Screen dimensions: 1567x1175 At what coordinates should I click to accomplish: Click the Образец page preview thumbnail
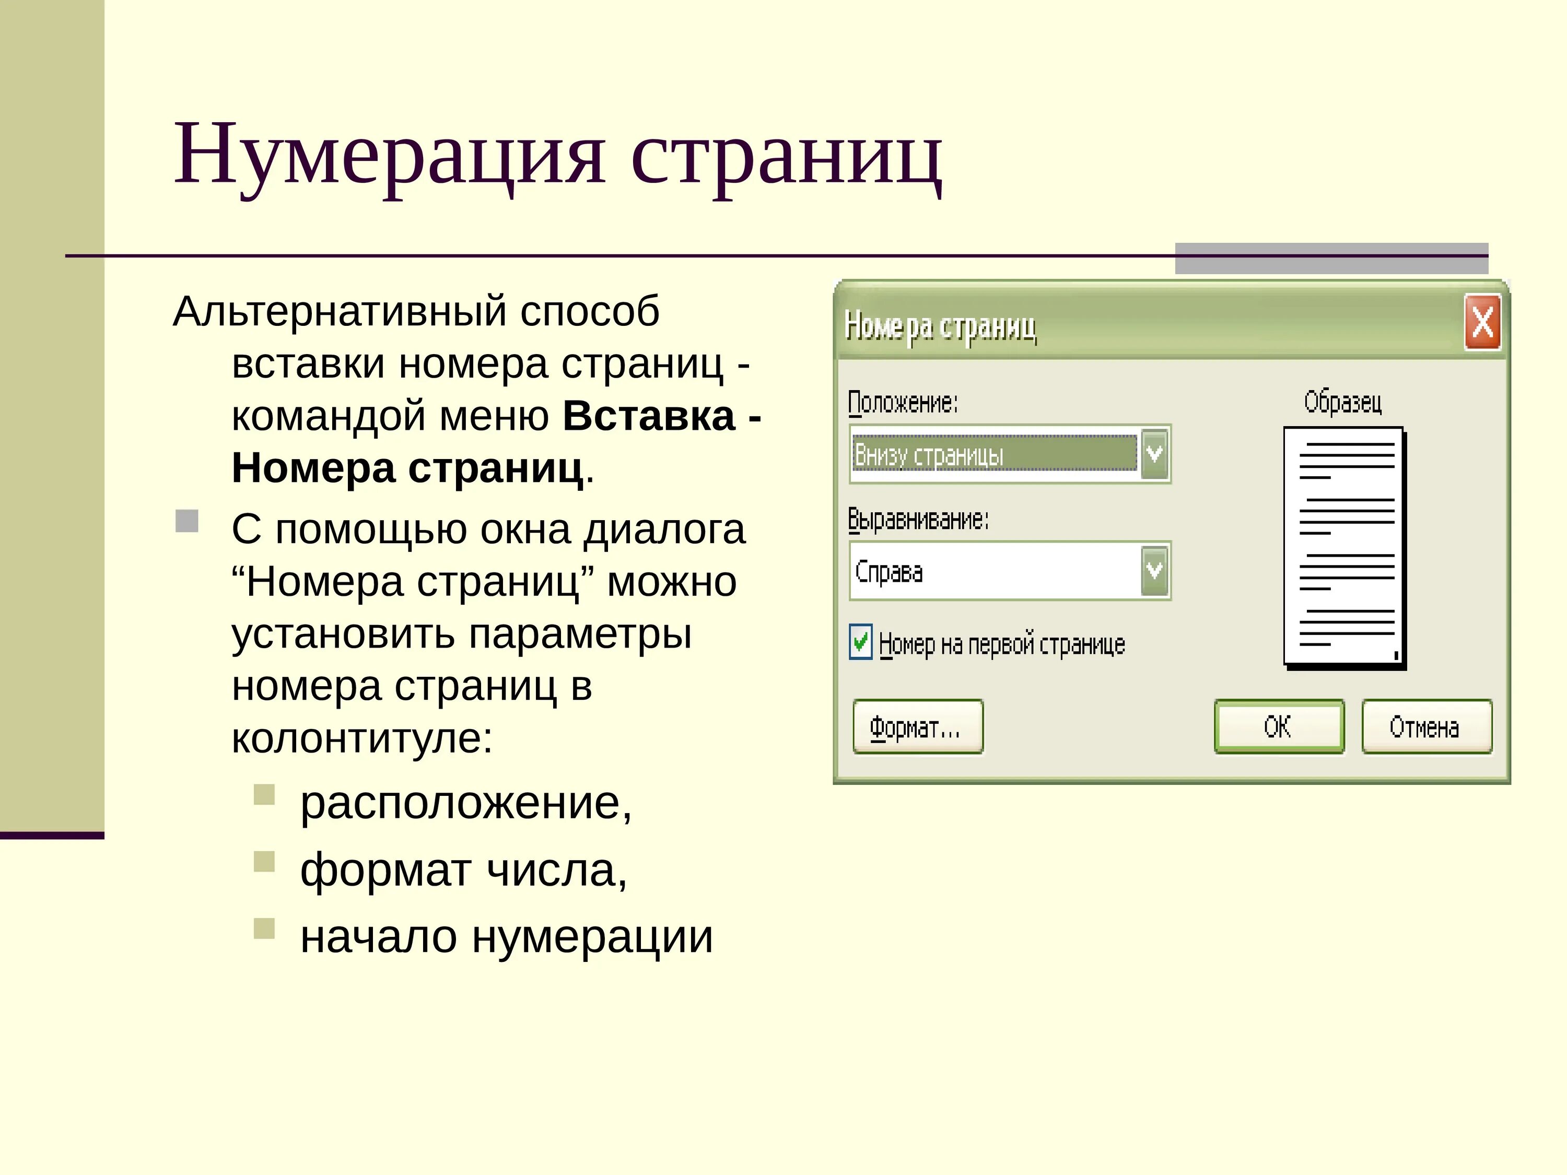[x=1344, y=547]
